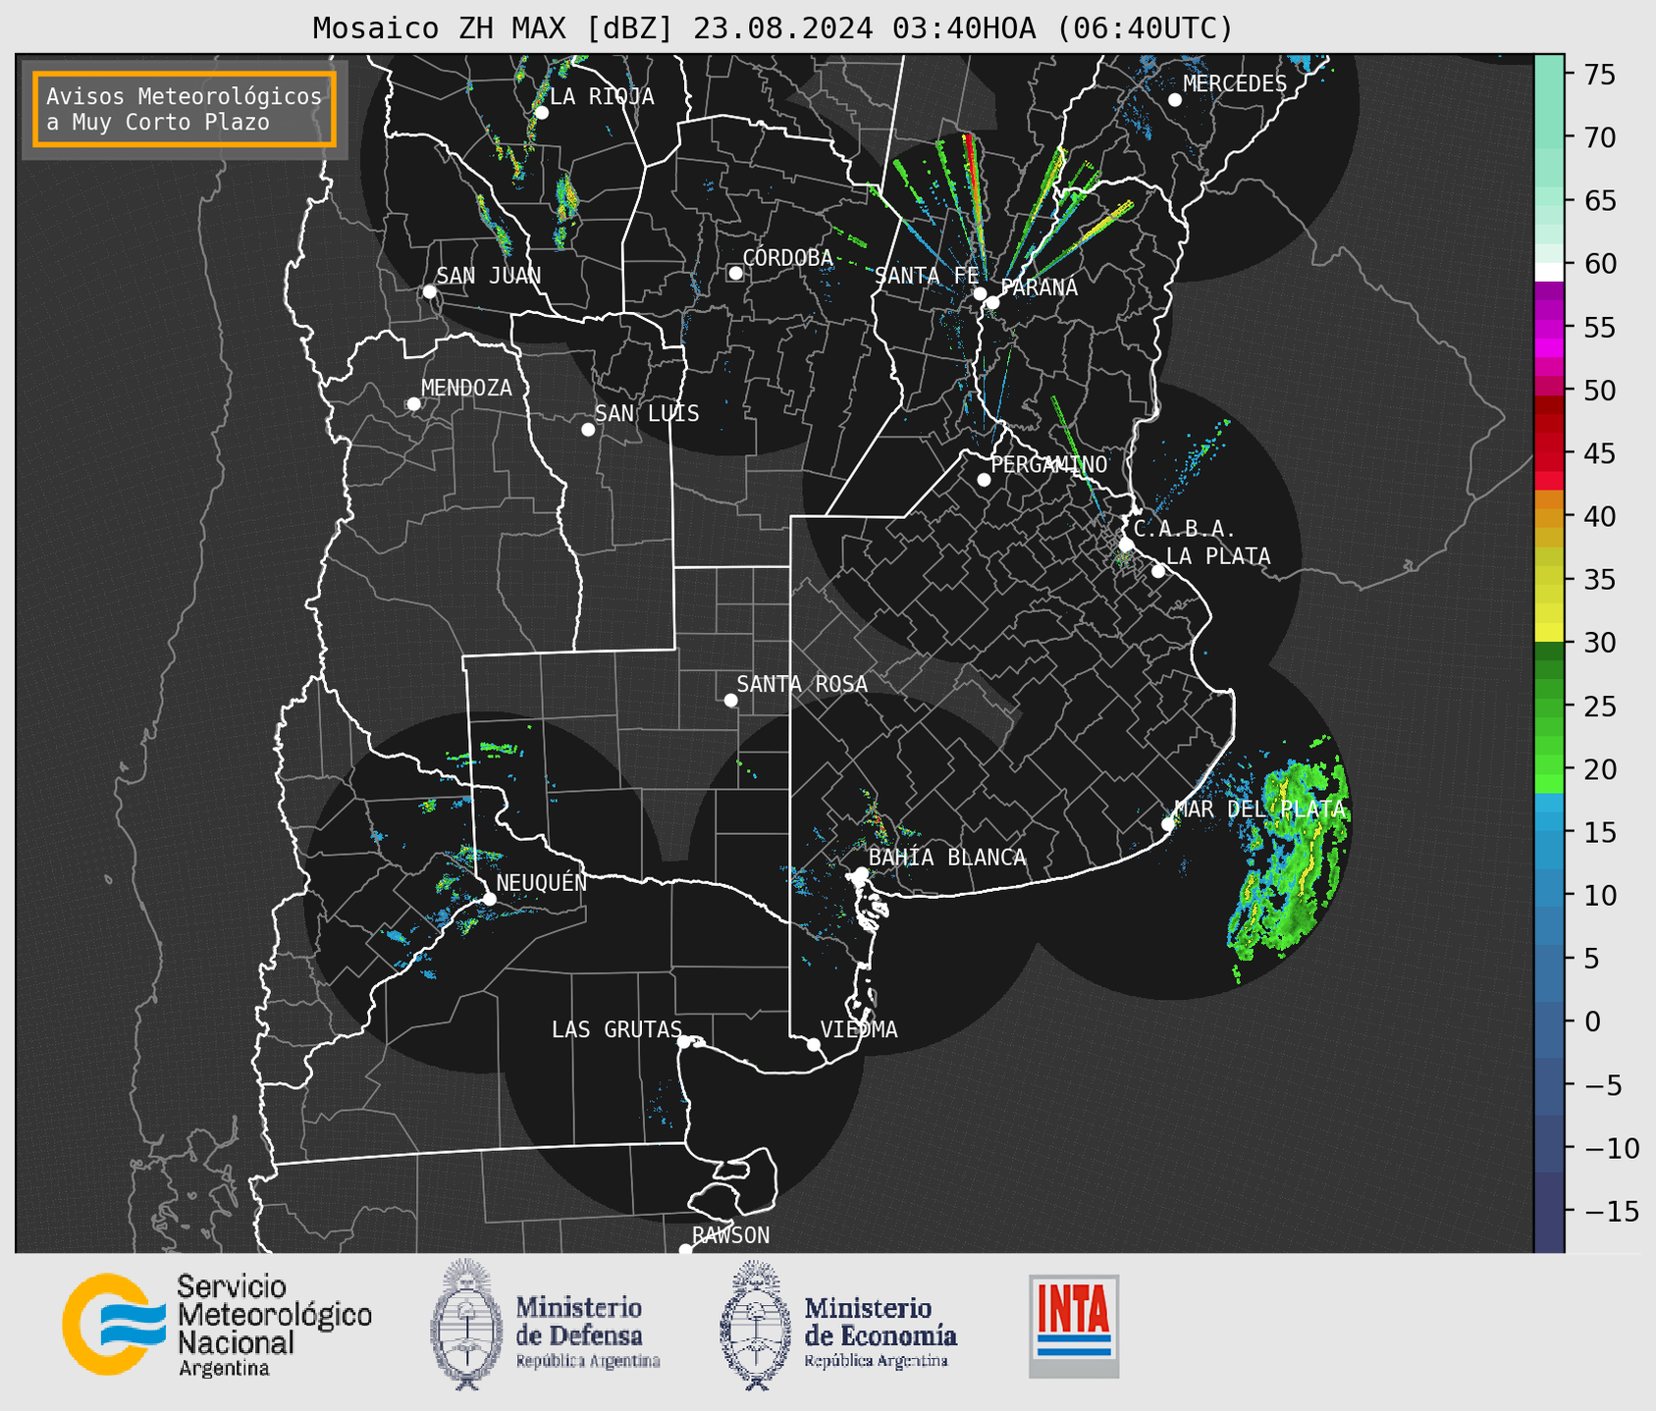Image resolution: width=1656 pixels, height=1411 pixels.
Task: Select the SAN LUIS city marker dot
Action: tap(588, 430)
